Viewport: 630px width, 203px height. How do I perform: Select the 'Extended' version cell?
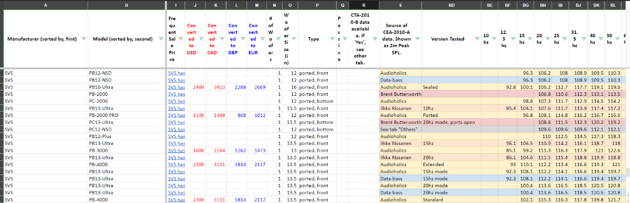[x=451, y=165]
